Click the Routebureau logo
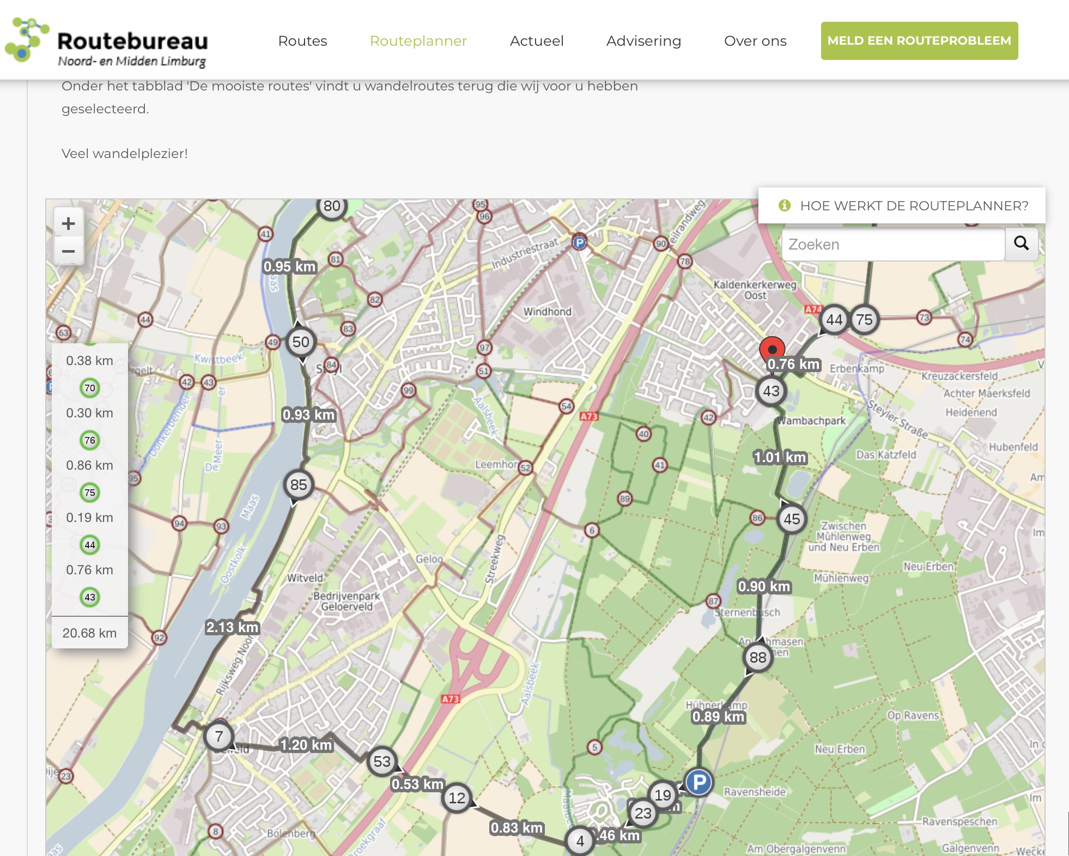 (x=107, y=42)
